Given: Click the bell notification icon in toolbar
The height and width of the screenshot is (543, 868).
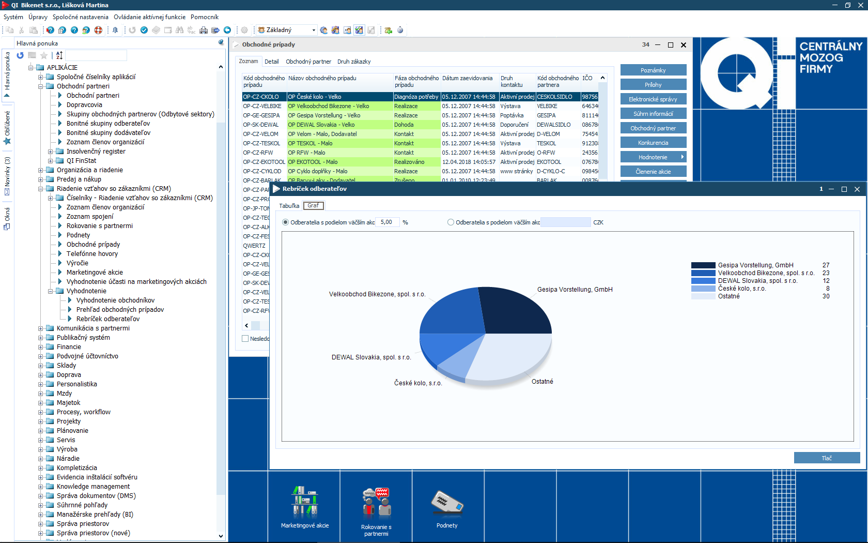Looking at the screenshot, I should pos(115,30).
